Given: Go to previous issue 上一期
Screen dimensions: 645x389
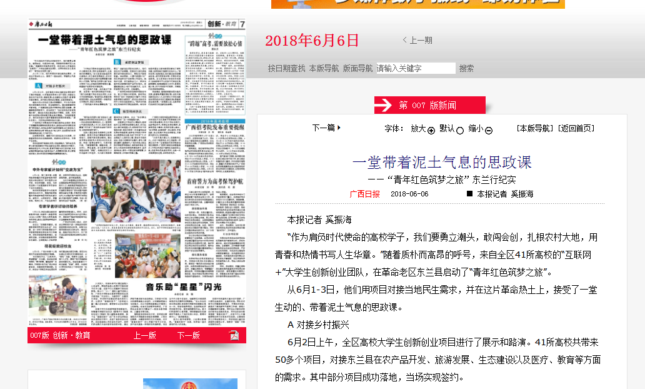Looking at the screenshot, I should [x=417, y=40].
